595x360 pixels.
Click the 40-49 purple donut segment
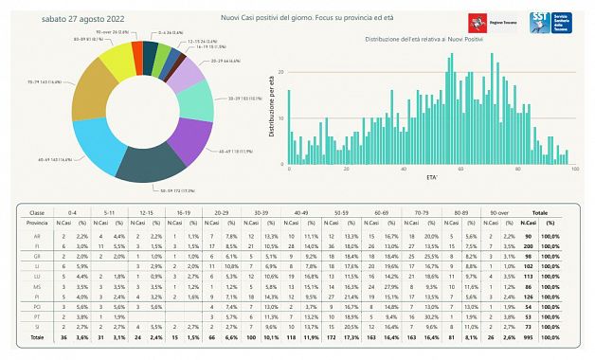[x=190, y=140]
